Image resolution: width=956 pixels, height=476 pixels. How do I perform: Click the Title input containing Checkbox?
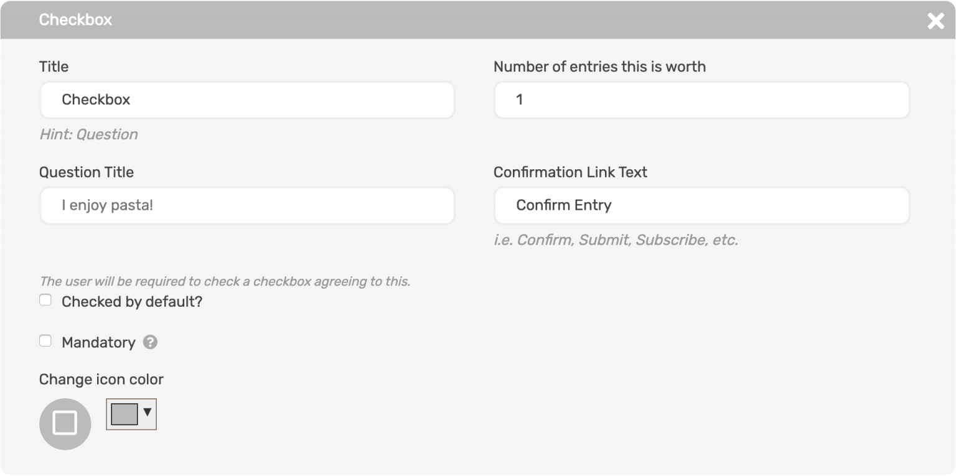(247, 100)
